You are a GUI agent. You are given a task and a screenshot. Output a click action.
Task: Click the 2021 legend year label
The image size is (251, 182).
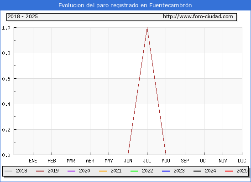pyautogui.click(x=116, y=171)
